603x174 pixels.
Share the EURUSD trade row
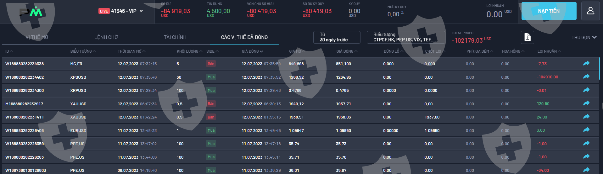[x=586, y=130]
